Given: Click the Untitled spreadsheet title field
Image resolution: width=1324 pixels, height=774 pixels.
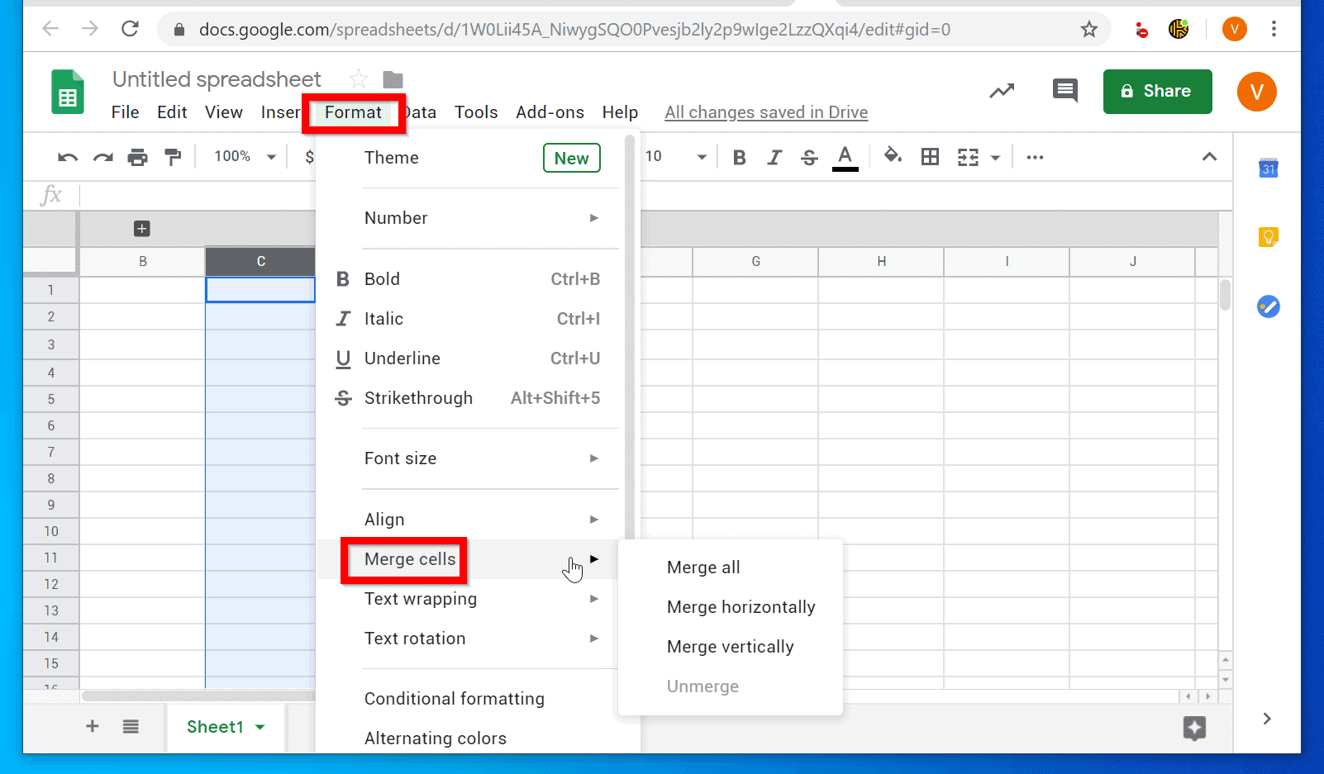Looking at the screenshot, I should pyautogui.click(x=217, y=78).
